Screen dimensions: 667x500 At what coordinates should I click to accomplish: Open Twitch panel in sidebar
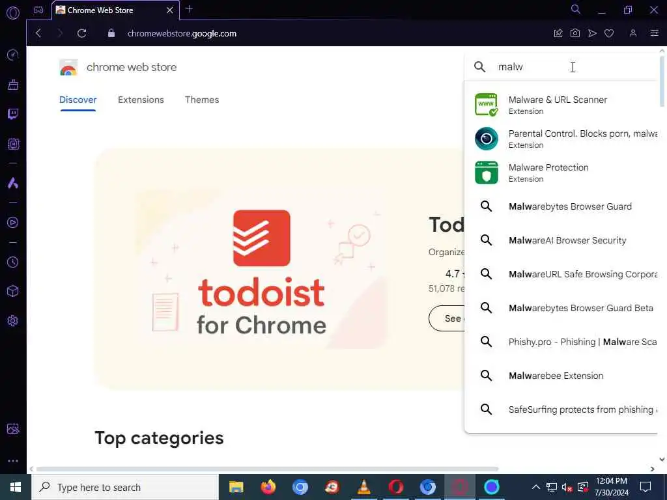point(13,114)
